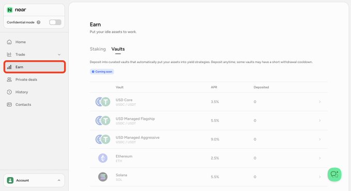Open the green chat support button
351x191 pixels.
(334, 174)
